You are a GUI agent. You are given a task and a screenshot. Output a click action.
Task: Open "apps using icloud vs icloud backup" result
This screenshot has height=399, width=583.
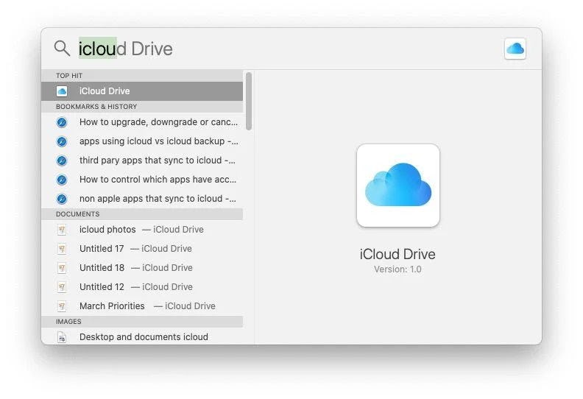click(x=141, y=141)
